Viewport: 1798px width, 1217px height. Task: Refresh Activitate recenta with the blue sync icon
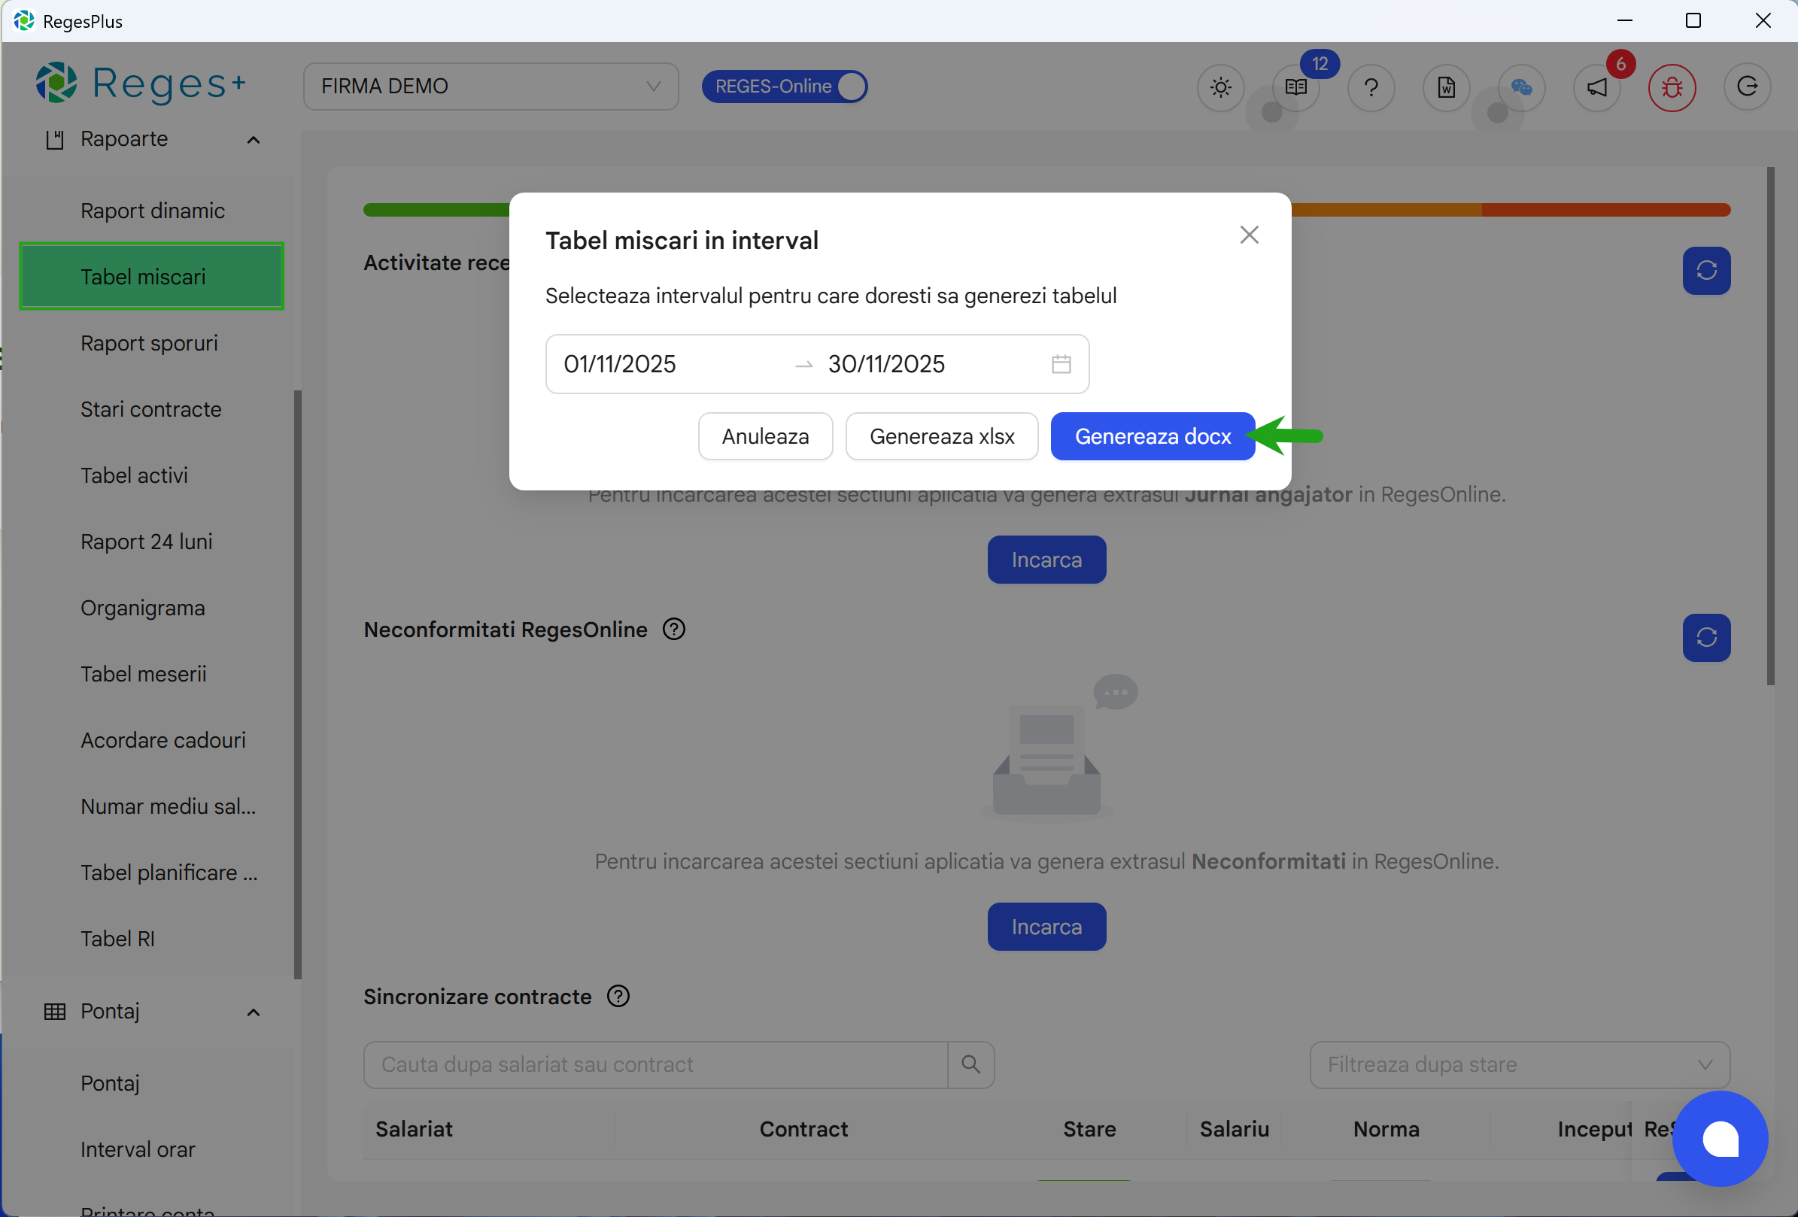tap(1706, 271)
